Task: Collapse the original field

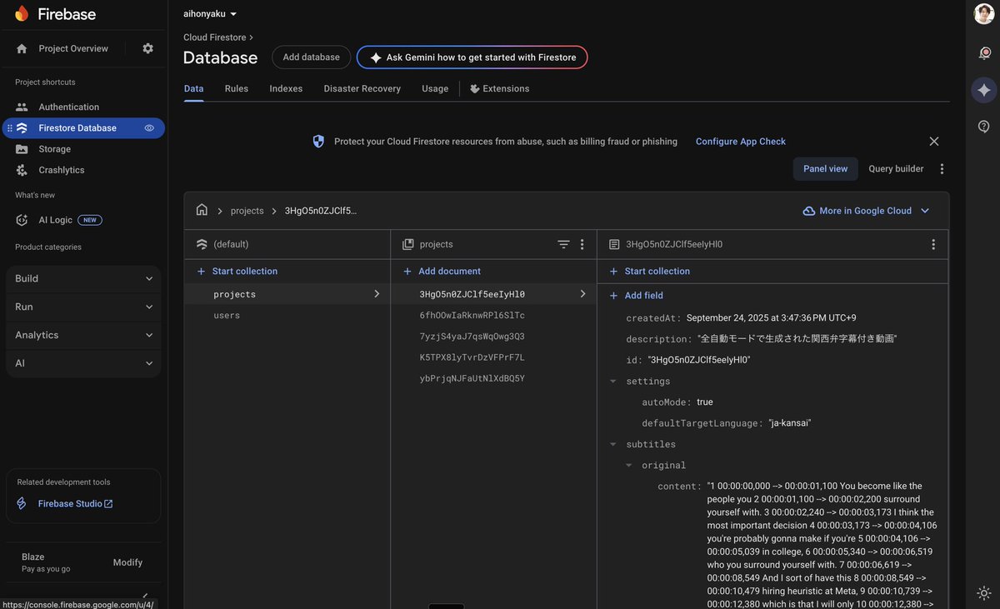Action: click(x=629, y=465)
